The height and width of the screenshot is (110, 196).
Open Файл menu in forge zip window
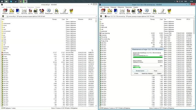pos(101,7)
